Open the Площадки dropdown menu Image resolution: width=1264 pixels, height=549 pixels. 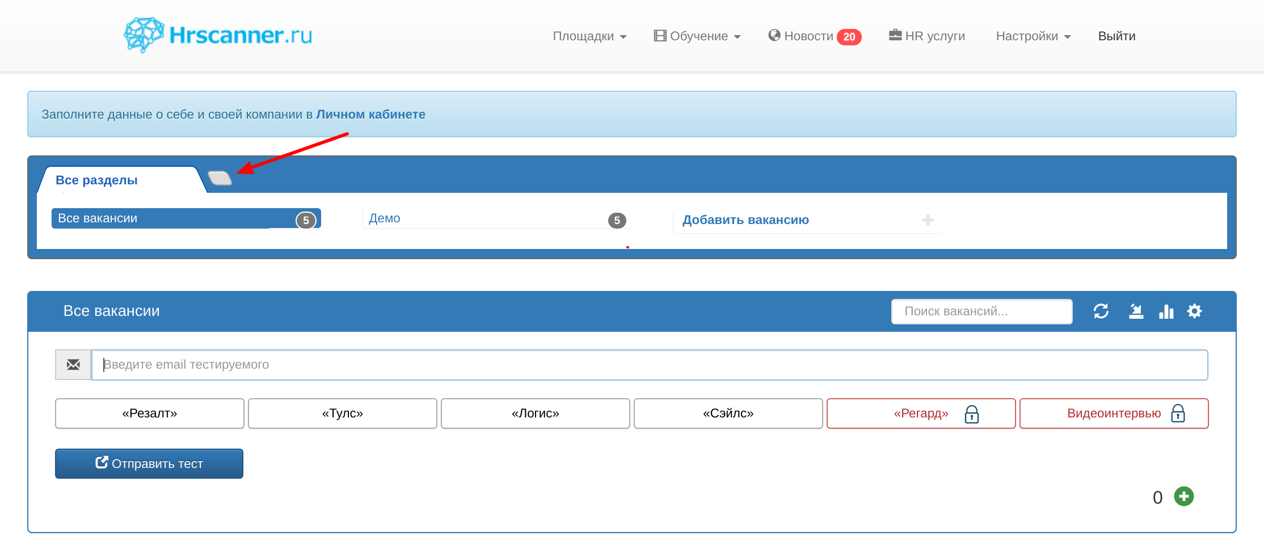tap(589, 36)
